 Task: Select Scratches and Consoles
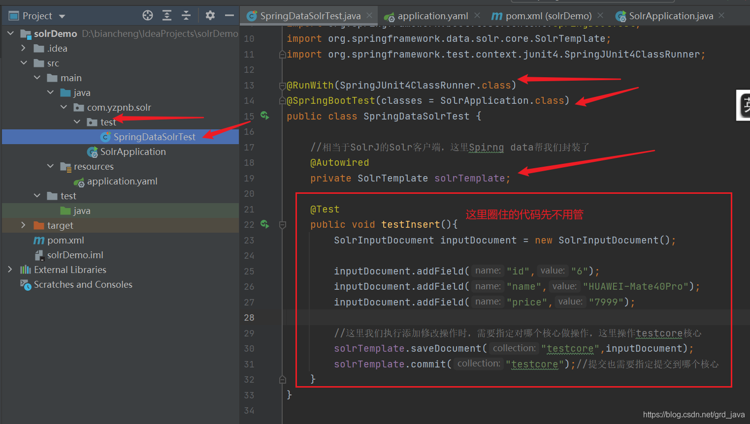83,284
